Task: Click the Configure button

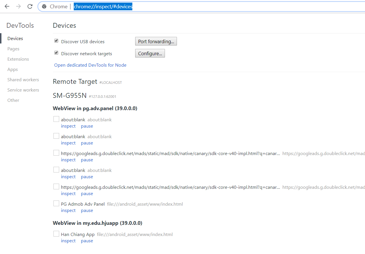Action: [150, 53]
